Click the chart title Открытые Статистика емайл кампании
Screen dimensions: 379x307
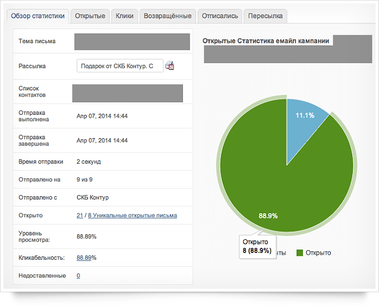coord(265,41)
